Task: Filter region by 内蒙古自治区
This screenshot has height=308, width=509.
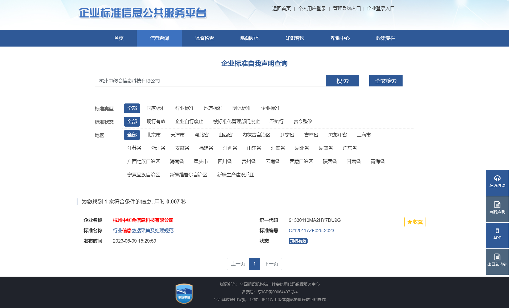Action: point(256,135)
